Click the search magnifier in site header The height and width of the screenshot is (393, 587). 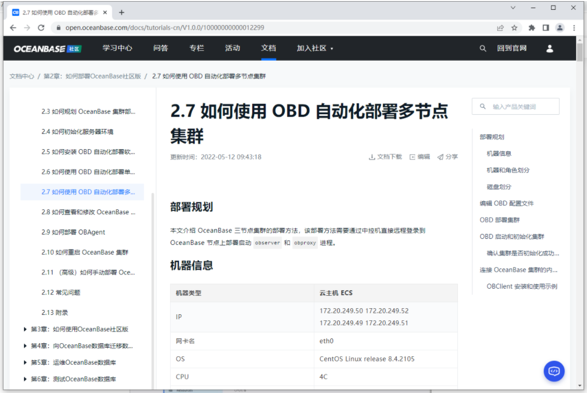(483, 48)
